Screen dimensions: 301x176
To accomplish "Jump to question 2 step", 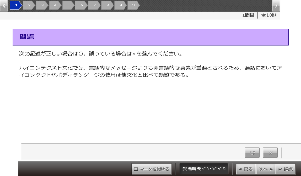I will click(29, 5).
